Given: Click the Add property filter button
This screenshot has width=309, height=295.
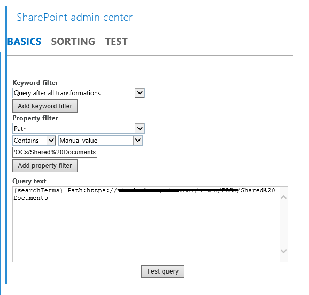Looking at the screenshot, I should coord(45,166).
